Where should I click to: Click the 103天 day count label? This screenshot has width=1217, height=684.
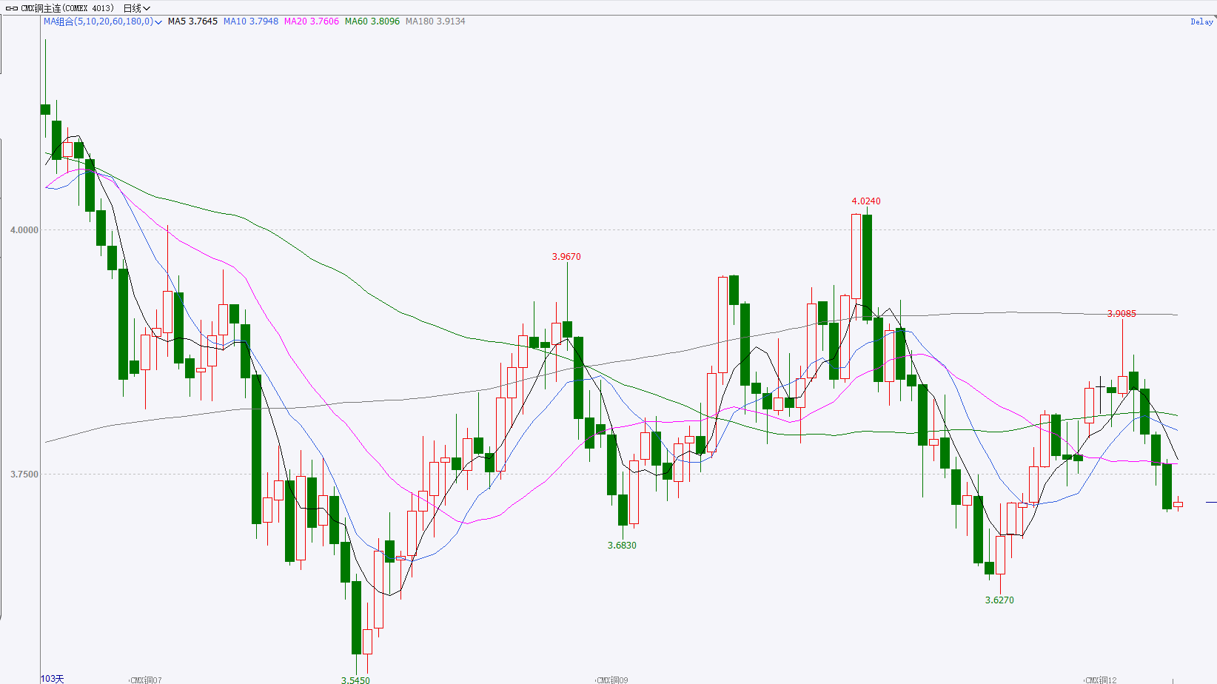53,679
